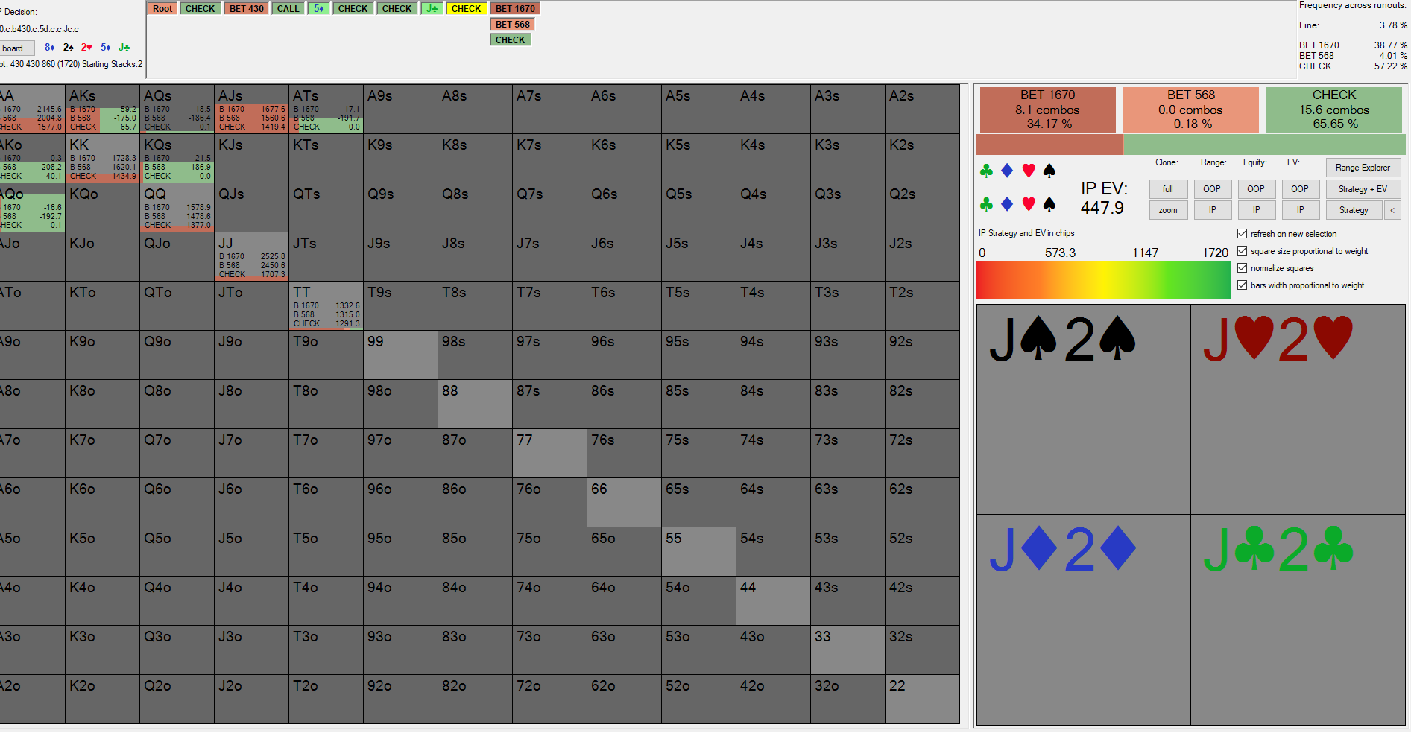
Task: Select the CHECK 15.6 combos summary box
Action: pos(1334,110)
